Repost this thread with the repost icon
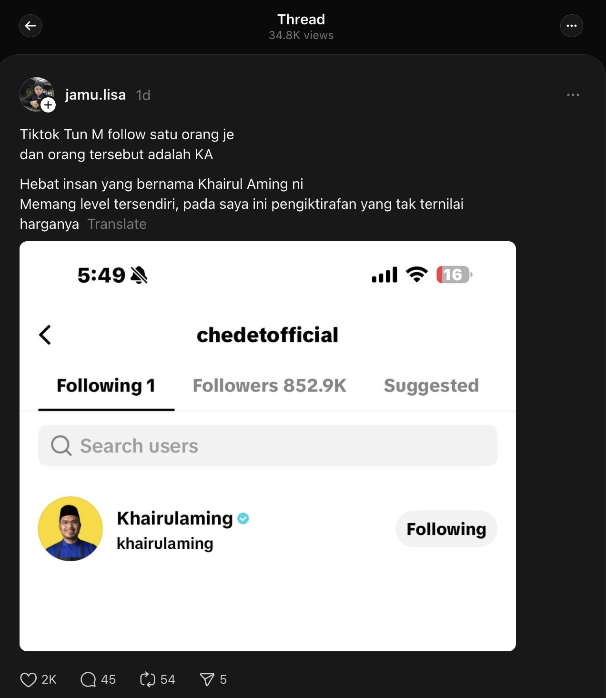606x698 pixels. pos(148,679)
